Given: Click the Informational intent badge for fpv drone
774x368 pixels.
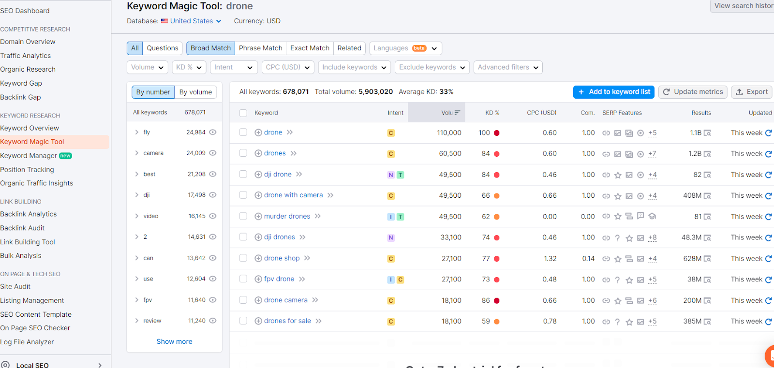Looking at the screenshot, I should 391,280.
